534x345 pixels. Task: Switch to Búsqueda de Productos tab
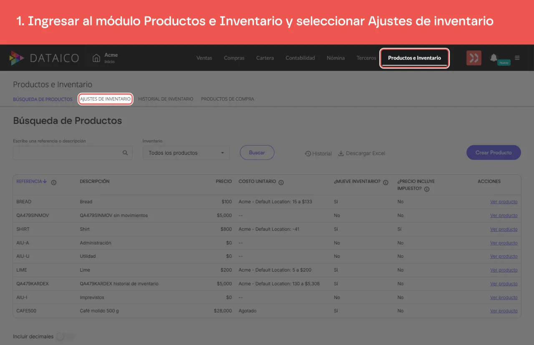point(43,99)
